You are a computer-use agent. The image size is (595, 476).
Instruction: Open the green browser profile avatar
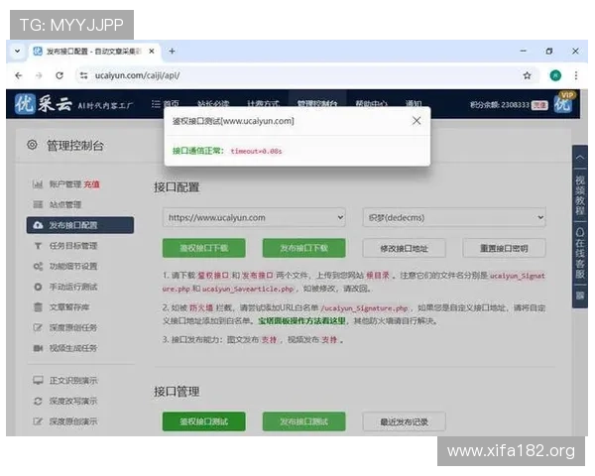coord(555,75)
